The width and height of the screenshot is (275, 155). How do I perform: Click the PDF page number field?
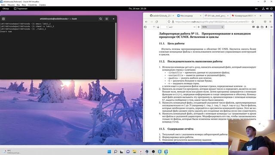click(x=164, y=27)
